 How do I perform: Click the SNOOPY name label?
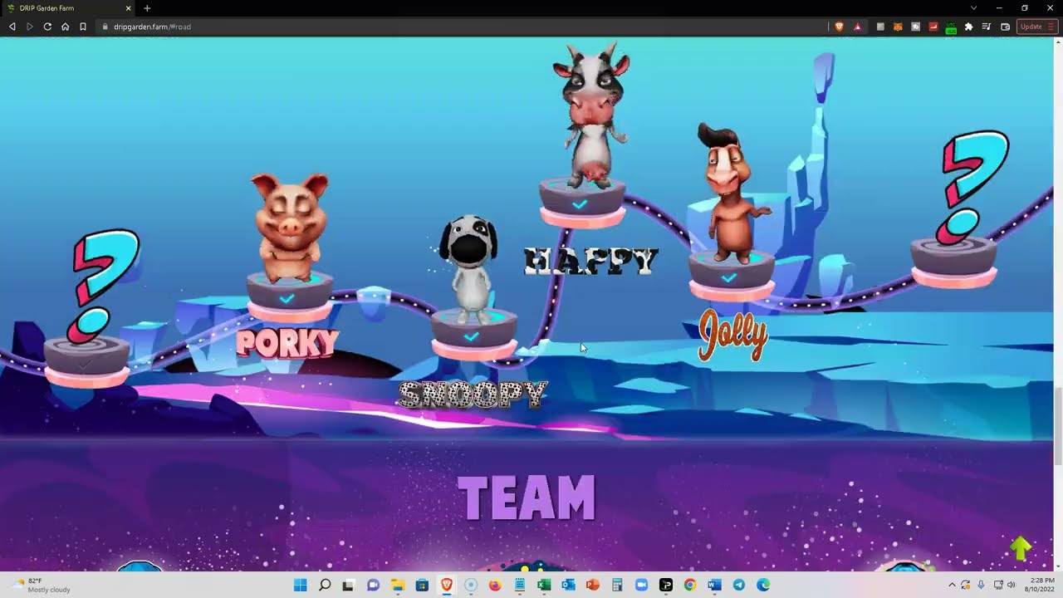473,395
